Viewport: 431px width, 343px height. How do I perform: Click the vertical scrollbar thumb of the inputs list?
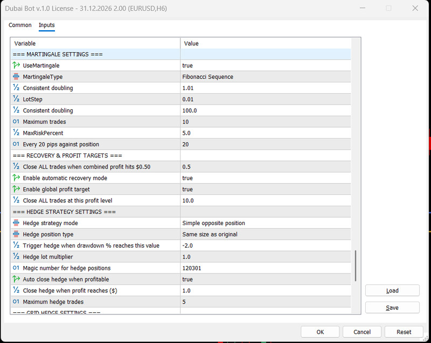(356, 265)
